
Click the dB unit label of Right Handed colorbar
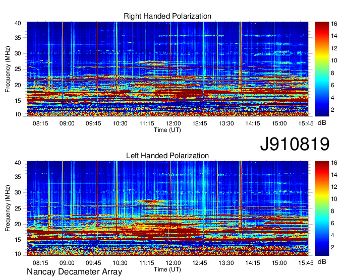click(322, 123)
